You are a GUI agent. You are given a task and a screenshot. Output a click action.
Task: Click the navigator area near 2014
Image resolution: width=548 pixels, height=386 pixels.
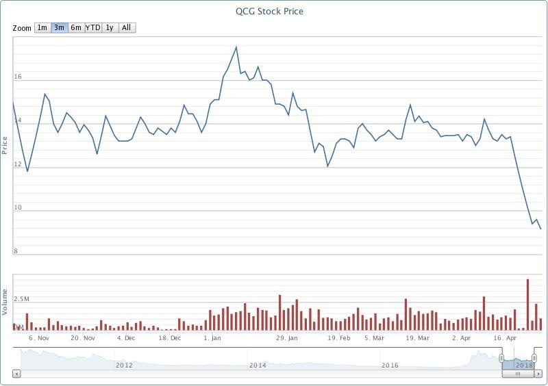coord(258,359)
